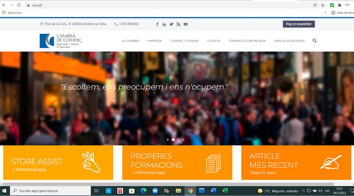
Task: Pause the slideshow carousel
Action: pyautogui.click(x=183, y=140)
